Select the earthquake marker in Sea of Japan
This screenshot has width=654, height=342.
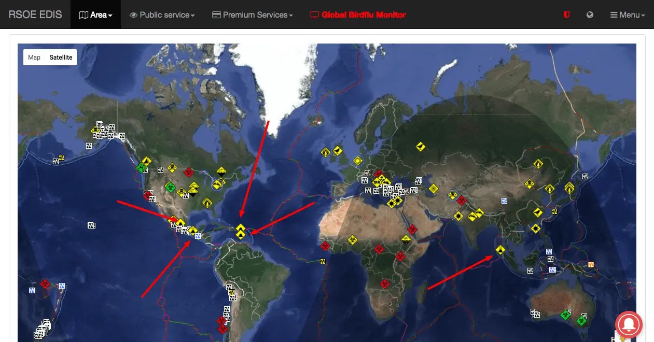pyautogui.click(x=586, y=176)
